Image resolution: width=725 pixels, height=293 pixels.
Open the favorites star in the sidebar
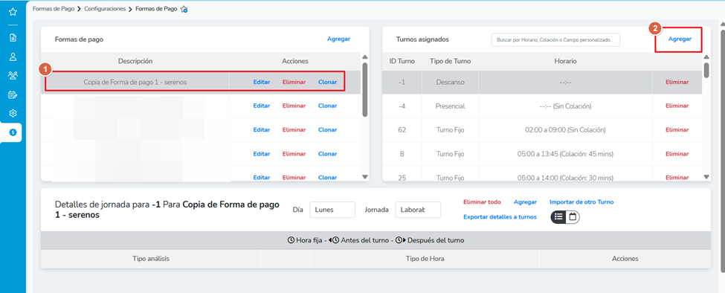point(13,12)
